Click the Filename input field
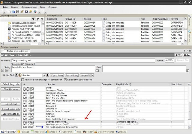Screen dimensions: 192x134 pos(83,60)
